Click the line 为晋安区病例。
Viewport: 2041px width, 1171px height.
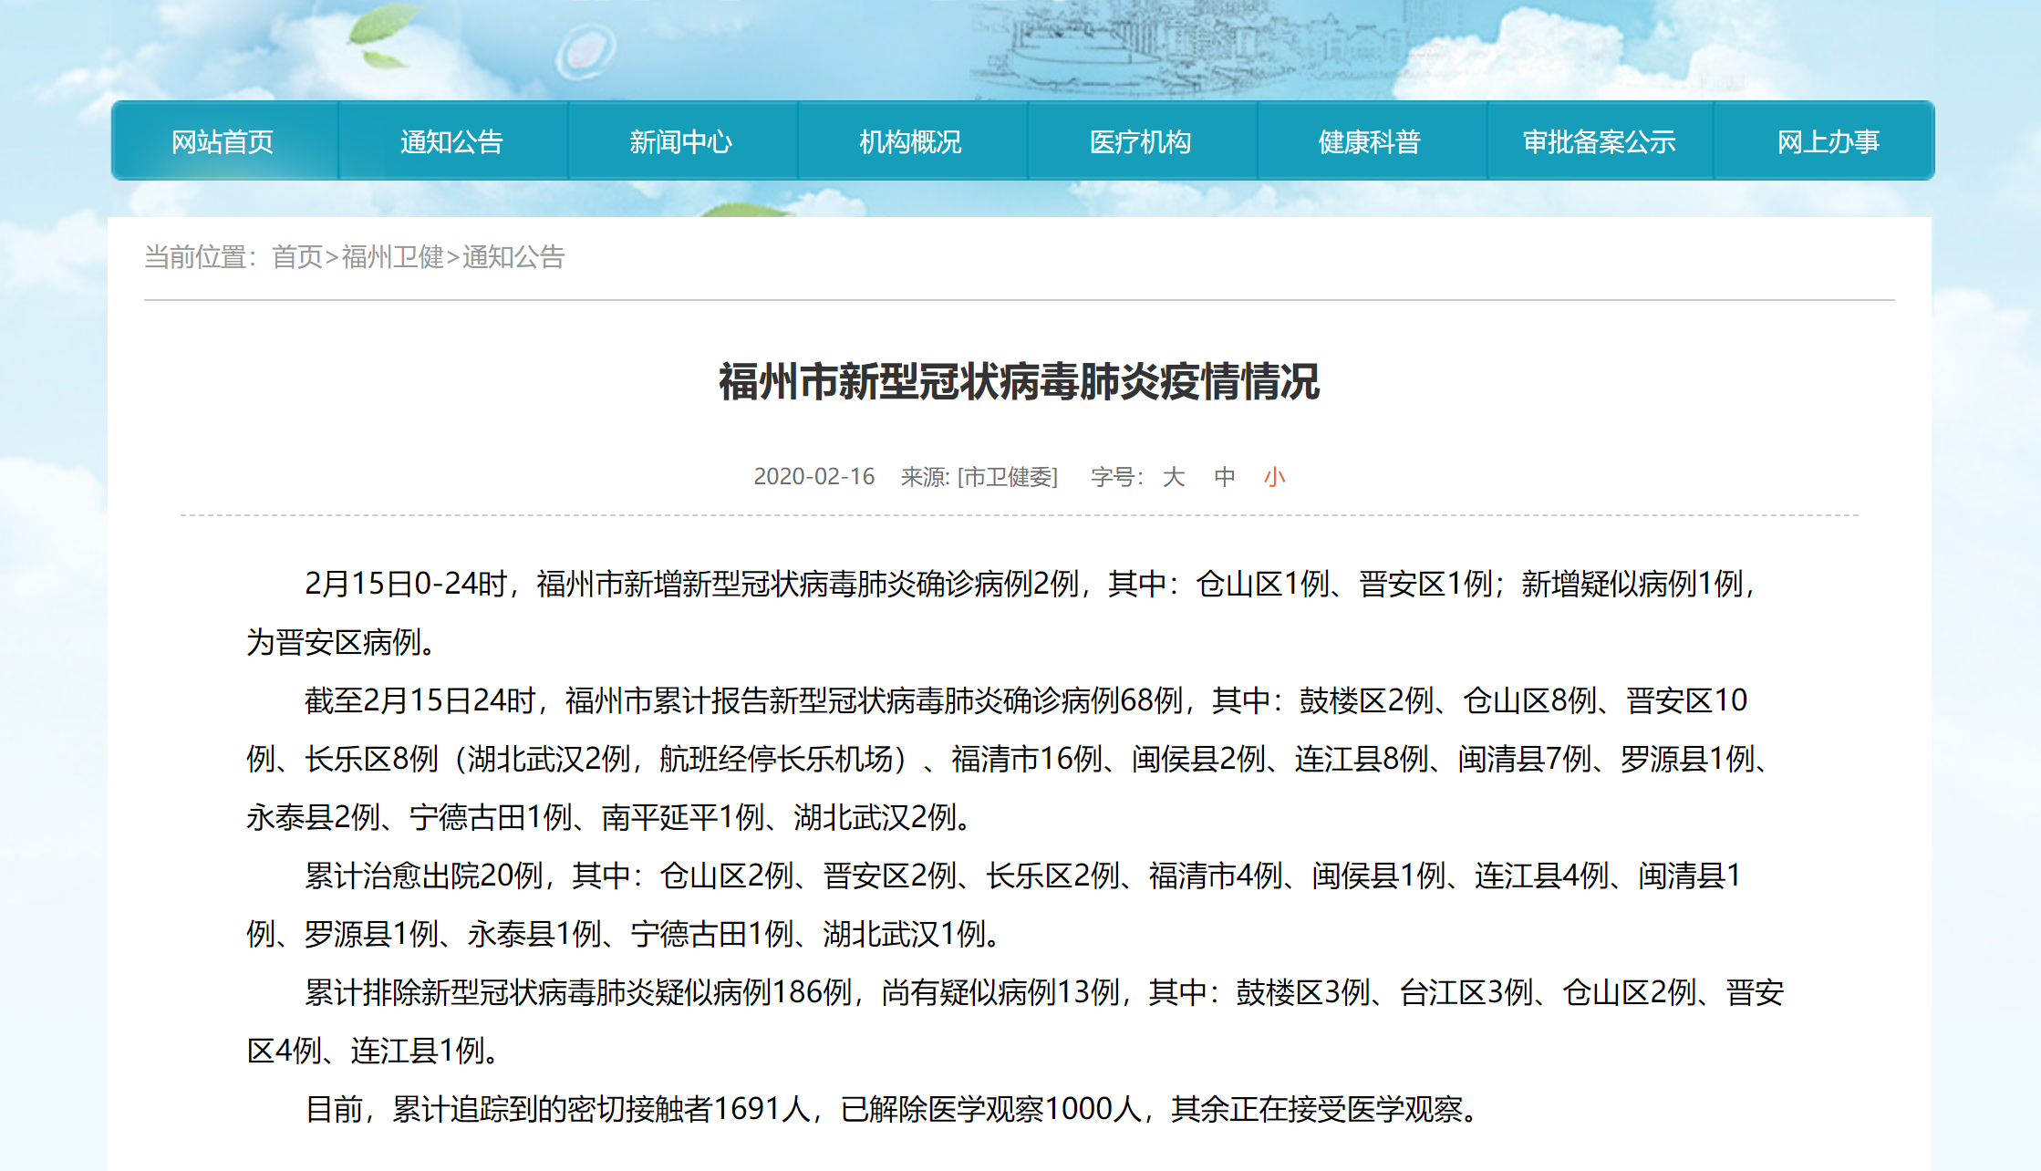point(343,642)
